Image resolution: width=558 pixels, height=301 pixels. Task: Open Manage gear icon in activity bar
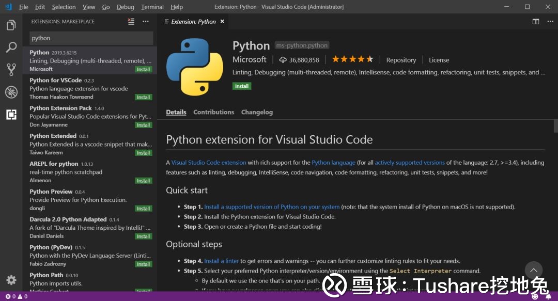pos(11,280)
